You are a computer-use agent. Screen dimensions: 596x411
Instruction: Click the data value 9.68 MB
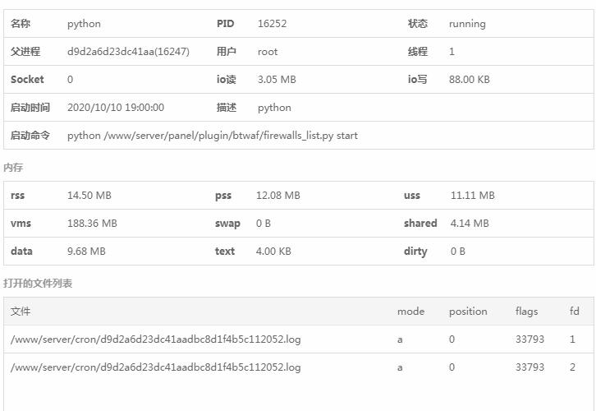click(x=86, y=252)
